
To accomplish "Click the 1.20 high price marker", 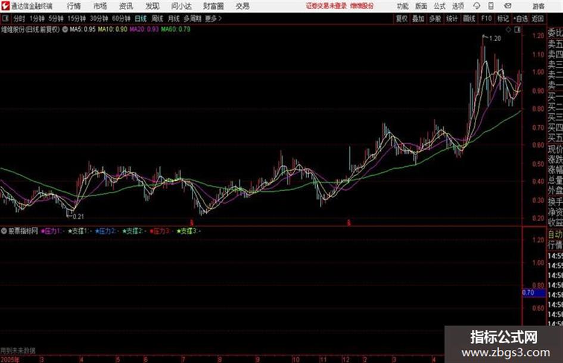I will tap(494, 39).
